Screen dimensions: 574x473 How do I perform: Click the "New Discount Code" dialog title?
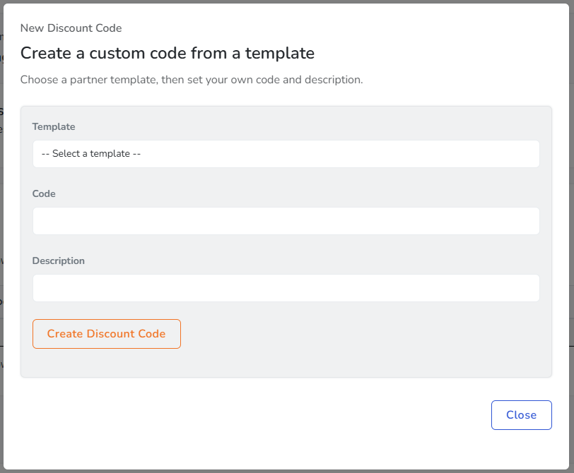(71, 28)
